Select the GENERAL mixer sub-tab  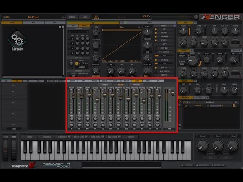point(105,85)
